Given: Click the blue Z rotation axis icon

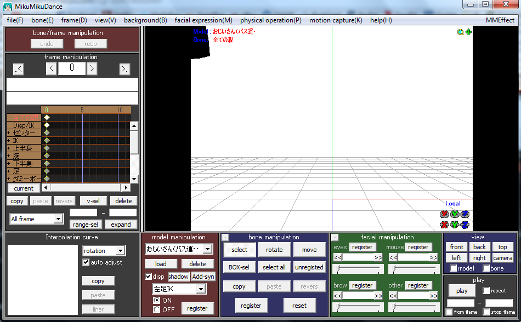Looking at the screenshot, I should pos(465,214).
